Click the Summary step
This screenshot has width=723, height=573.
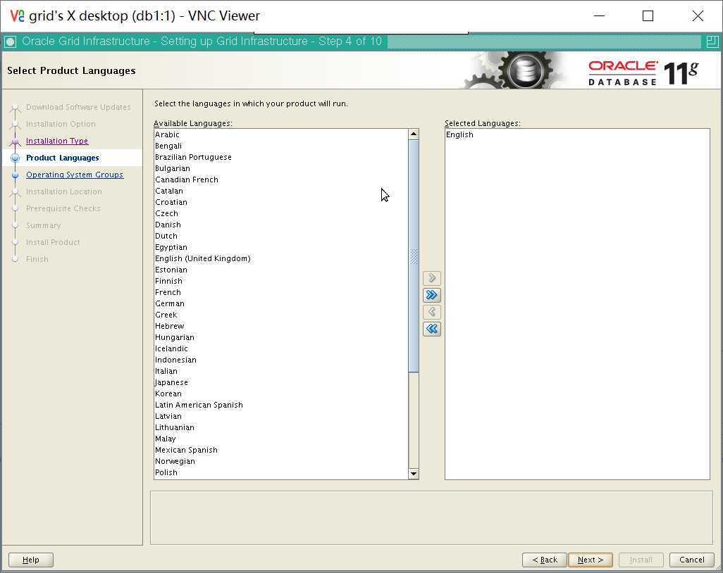click(x=44, y=225)
